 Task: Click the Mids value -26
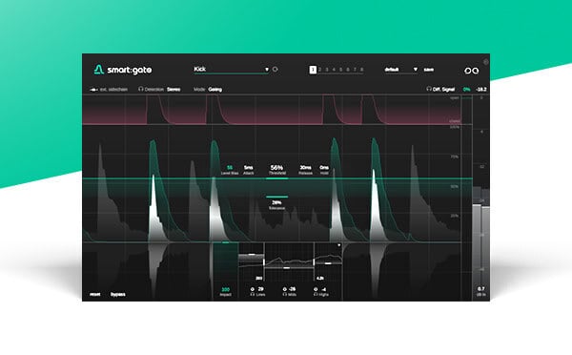point(292,289)
